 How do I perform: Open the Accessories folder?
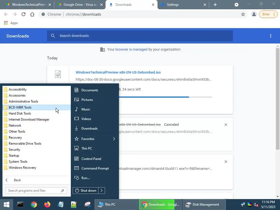pyautogui.click(x=37, y=95)
